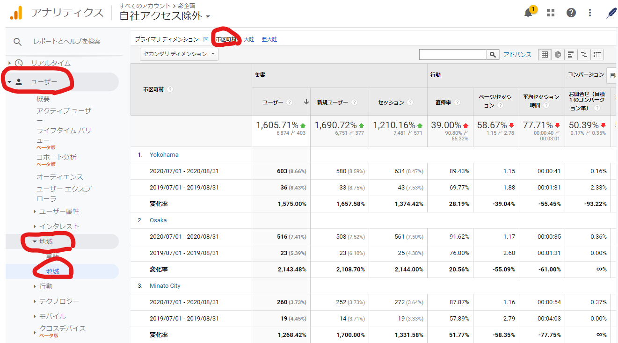Click the sort arrow on ユーザー column
The height and width of the screenshot is (343, 618).
click(x=306, y=102)
